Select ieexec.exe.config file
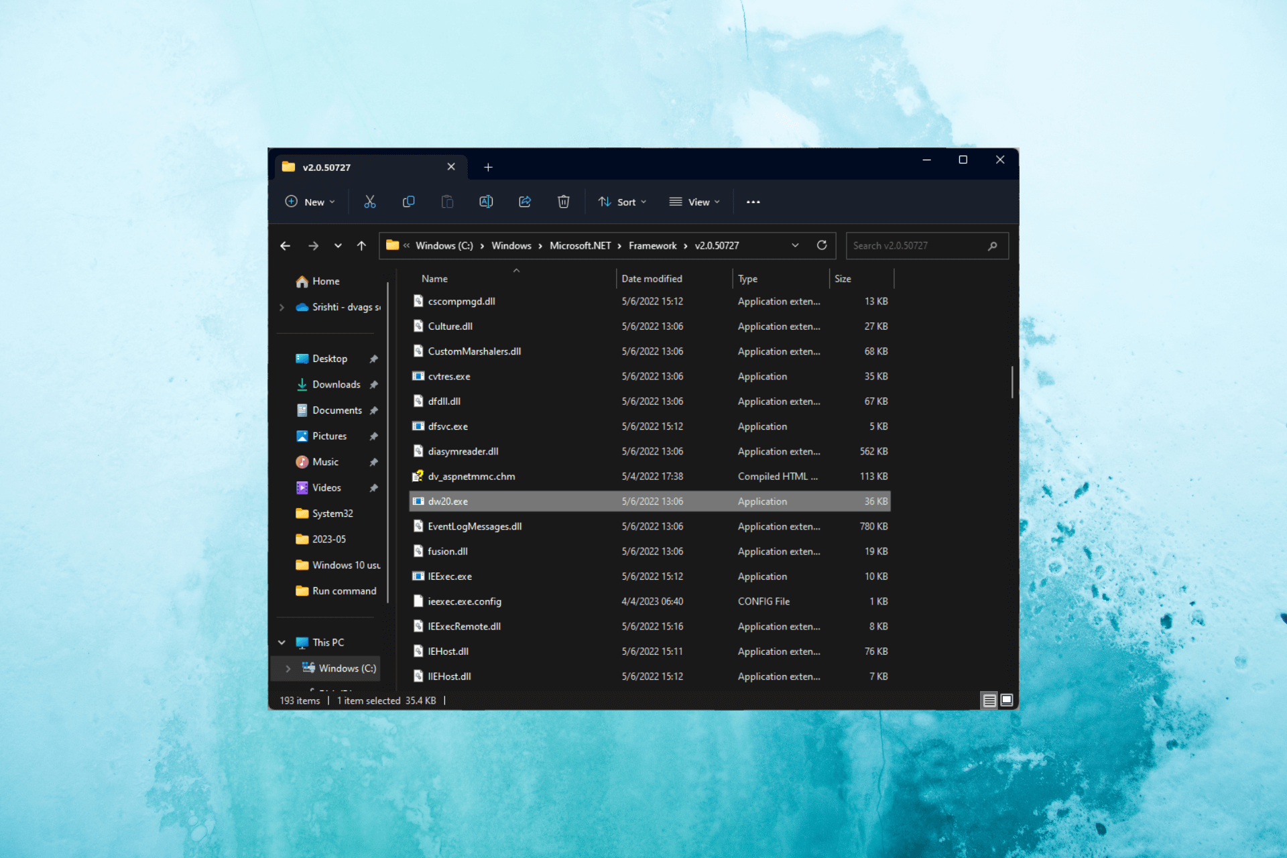 [x=650, y=602]
